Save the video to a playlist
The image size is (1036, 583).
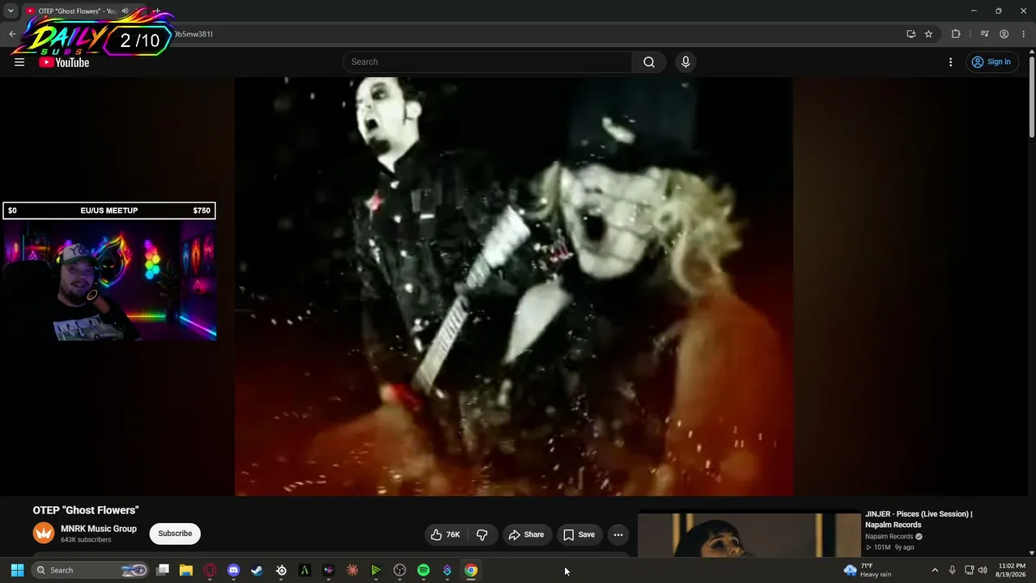[579, 534]
